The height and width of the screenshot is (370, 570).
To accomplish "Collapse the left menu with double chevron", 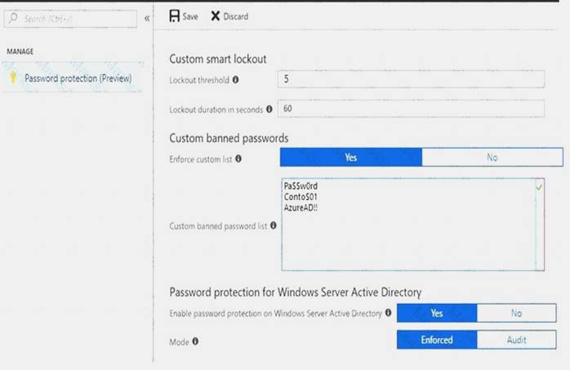I will click(x=147, y=18).
